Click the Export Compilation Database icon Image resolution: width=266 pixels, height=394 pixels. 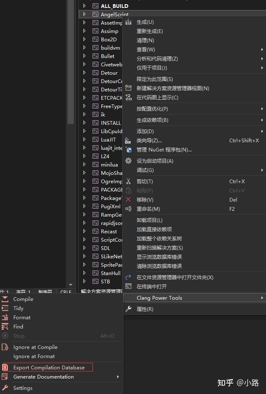click(5, 367)
